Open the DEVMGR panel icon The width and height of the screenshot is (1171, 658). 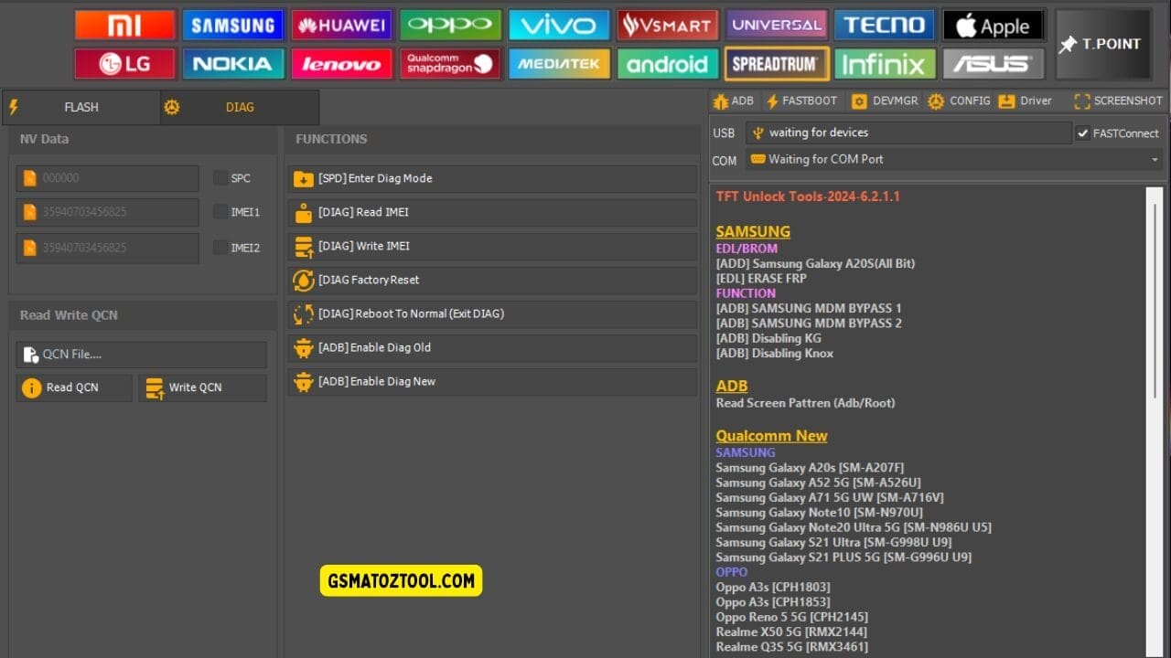click(x=884, y=101)
